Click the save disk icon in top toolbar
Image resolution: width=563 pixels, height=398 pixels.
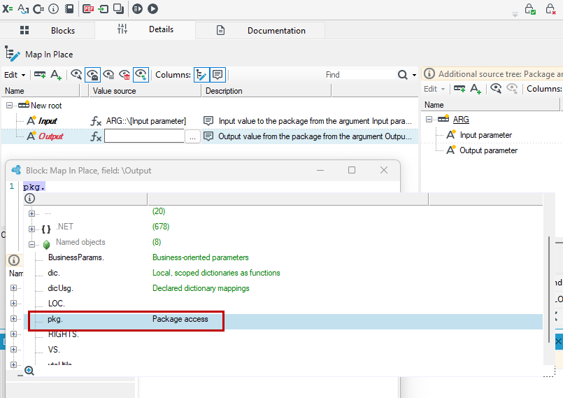69,8
